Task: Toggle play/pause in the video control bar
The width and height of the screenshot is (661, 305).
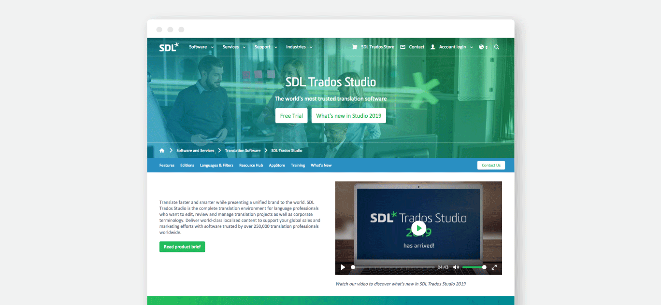Action: [x=343, y=267]
